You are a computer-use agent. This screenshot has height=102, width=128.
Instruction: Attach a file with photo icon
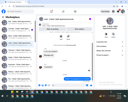[42, 85]
